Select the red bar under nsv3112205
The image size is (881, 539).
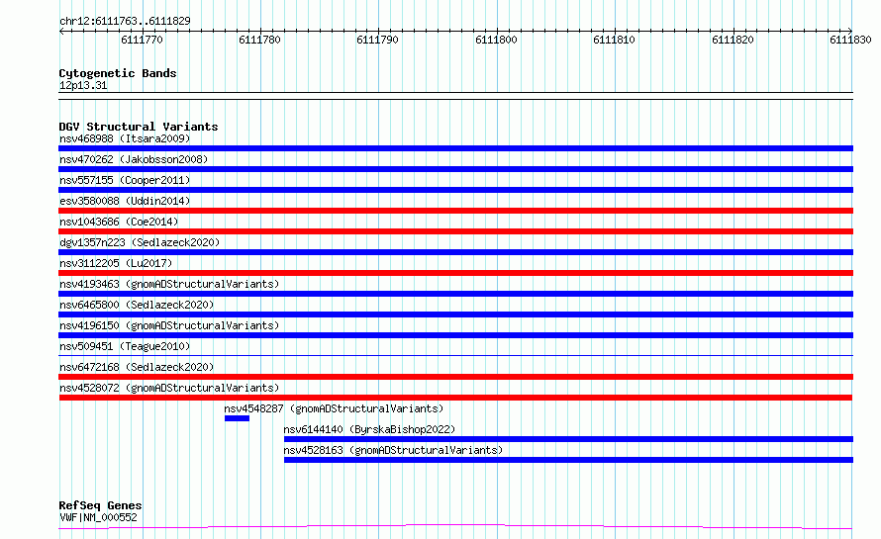[x=455, y=273]
